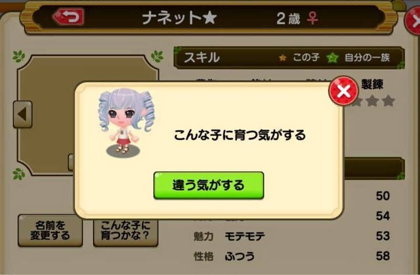Select the green 自分の一族 star icon
This screenshot has height=275, width=420.
click(x=332, y=58)
